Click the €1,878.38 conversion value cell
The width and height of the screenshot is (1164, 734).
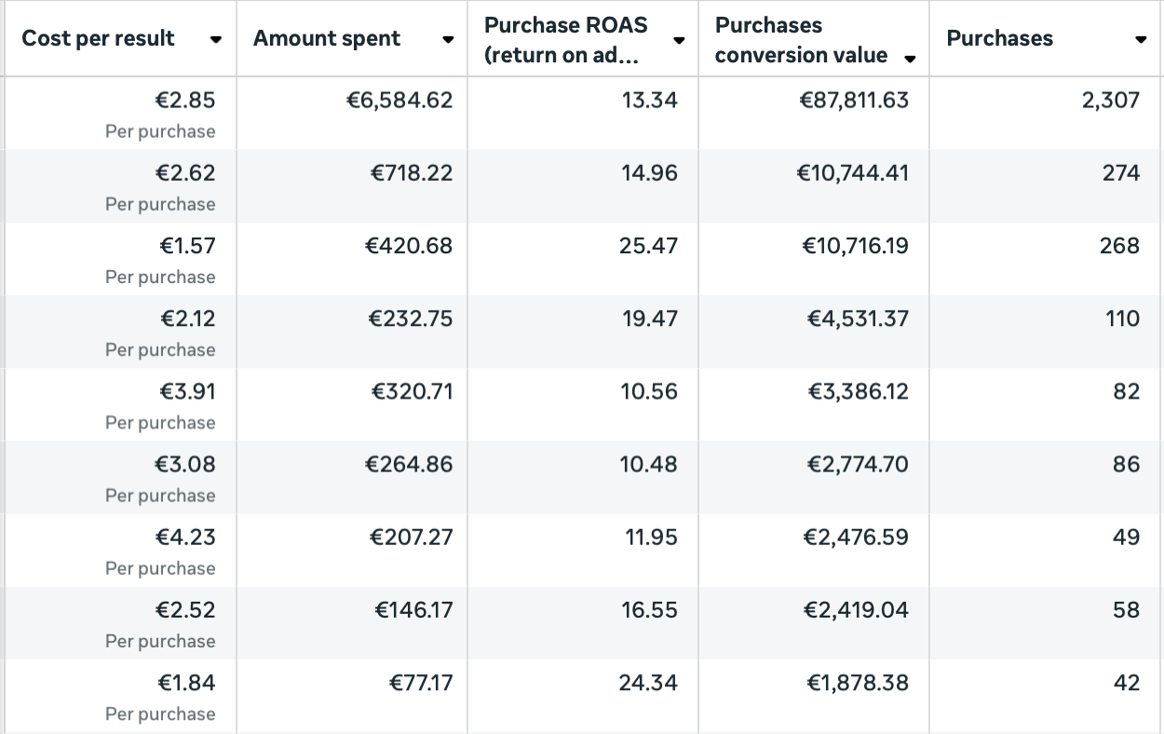click(858, 683)
